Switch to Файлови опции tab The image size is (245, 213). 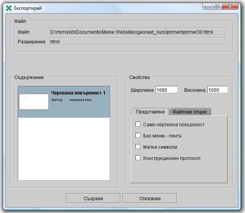(190, 112)
